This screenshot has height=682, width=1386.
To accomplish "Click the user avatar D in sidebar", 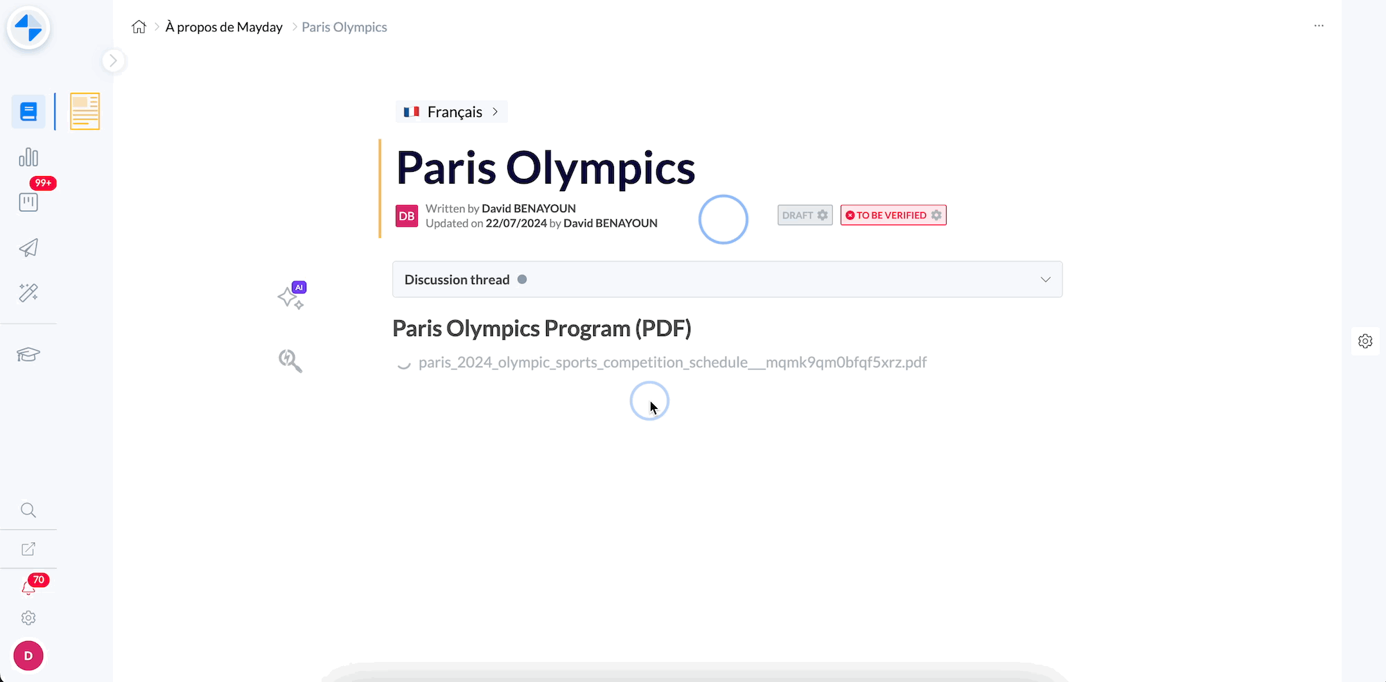I will [28, 656].
